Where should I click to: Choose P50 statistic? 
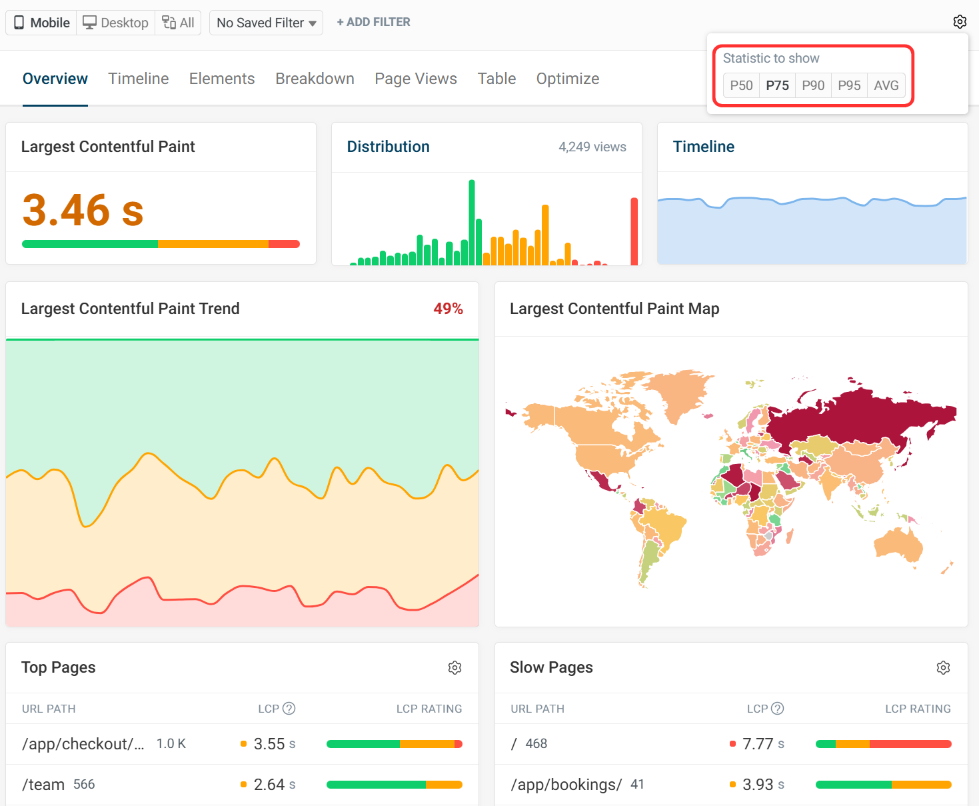(741, 85)
